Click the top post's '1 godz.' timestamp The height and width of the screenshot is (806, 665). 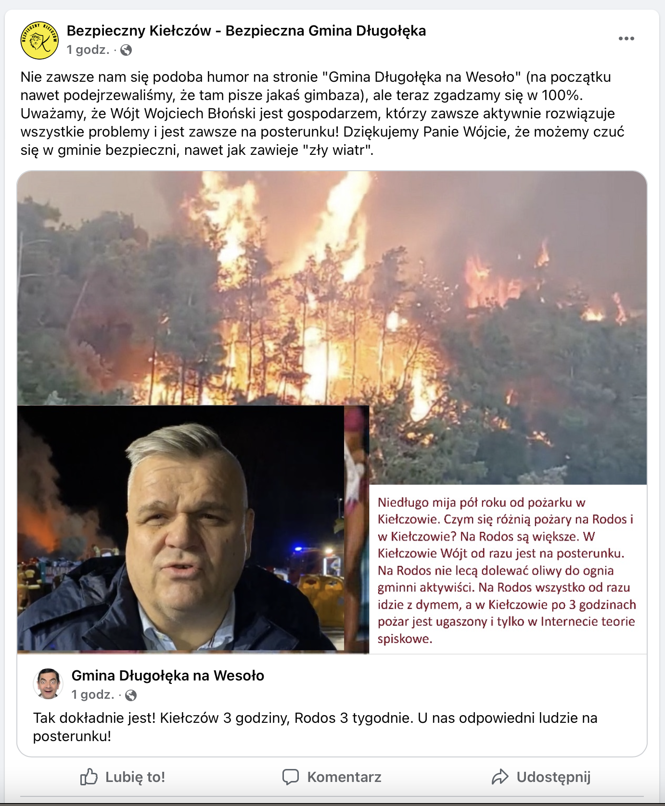pyautogui.click(x=88, y=50)
